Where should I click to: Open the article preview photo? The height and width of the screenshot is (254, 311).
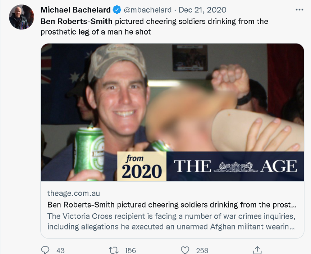[172, 112]
